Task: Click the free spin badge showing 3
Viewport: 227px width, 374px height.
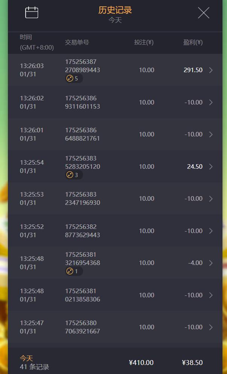Action: [74, 175]
